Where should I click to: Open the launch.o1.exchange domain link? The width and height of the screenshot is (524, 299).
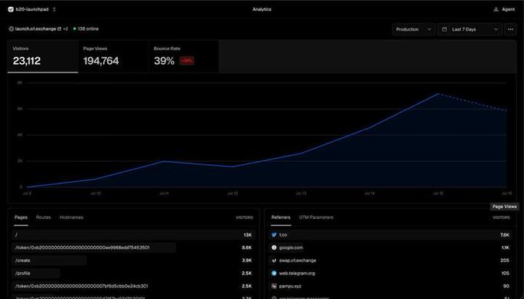point(35,29)
